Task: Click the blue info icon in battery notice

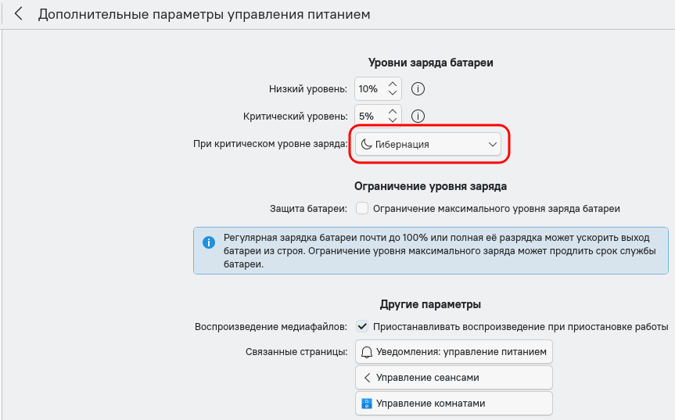Action: click(x=209, y=242)
